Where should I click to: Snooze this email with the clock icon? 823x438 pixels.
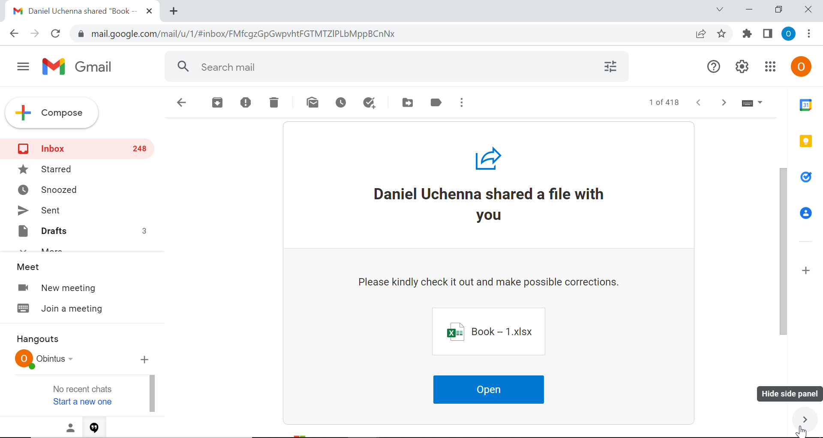pyautogui.click(x=341, y=102)
